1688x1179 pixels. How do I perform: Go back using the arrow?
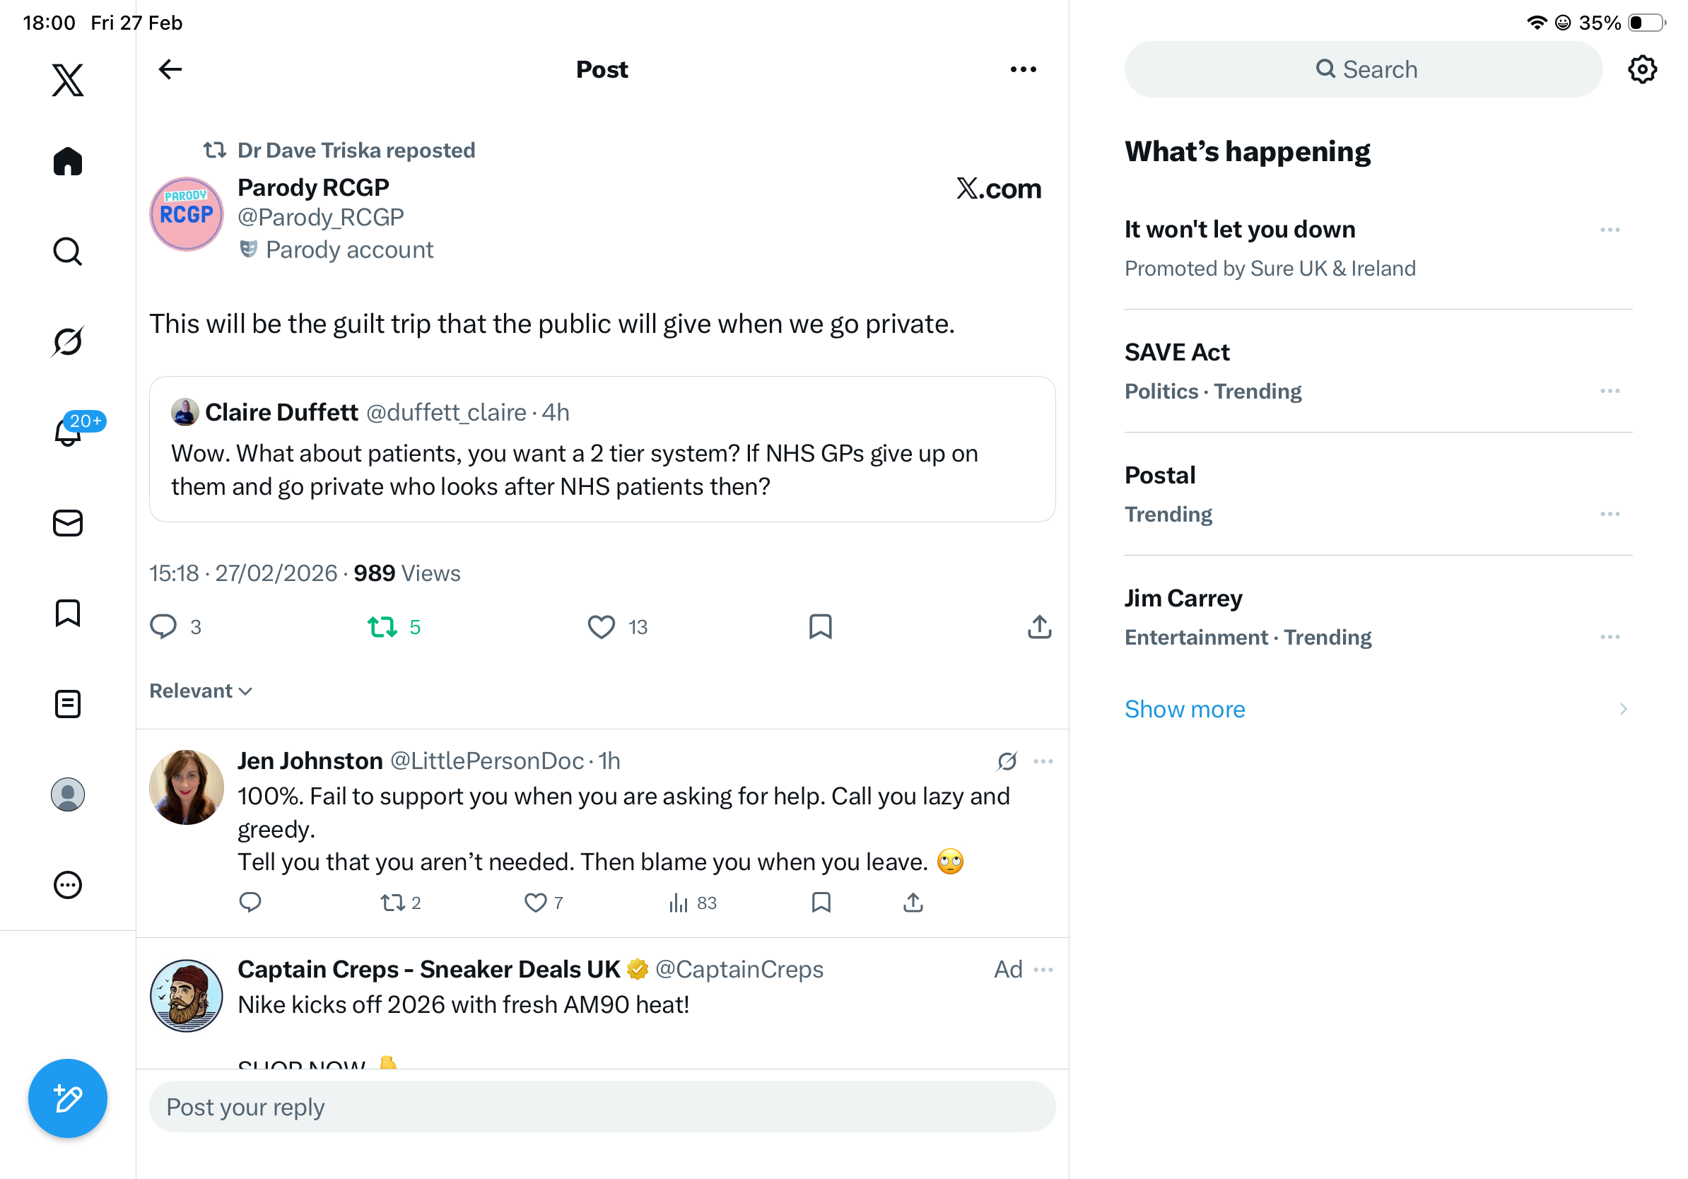[170, 69]
